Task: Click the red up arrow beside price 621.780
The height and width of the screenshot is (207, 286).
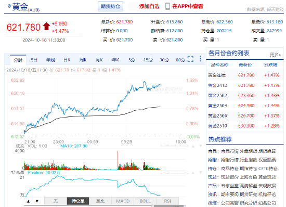Action: (46, 26)
